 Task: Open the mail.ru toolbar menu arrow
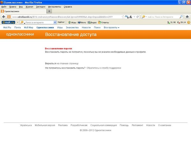18,22
